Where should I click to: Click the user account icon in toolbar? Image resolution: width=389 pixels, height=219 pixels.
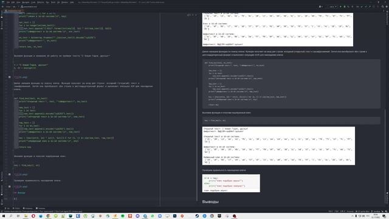[320, 7]
